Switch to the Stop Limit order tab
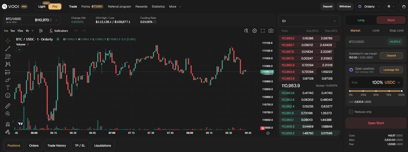The image size is (408, 152). pyautogui.click(x=397, y=31)
